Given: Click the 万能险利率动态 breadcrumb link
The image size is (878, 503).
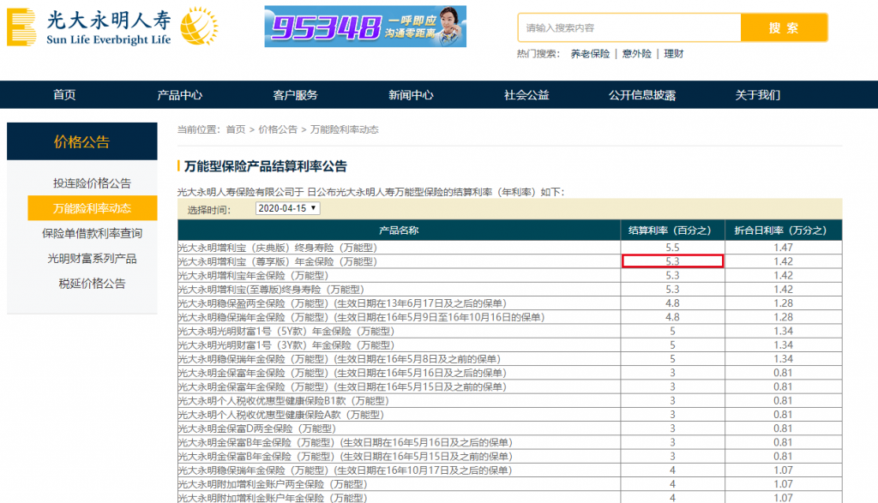Looking at the screenshot, I should point(345,129).
